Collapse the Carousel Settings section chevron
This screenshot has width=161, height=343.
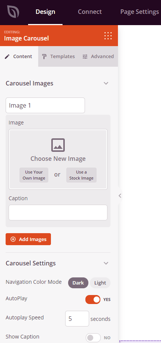coord(106,263)
